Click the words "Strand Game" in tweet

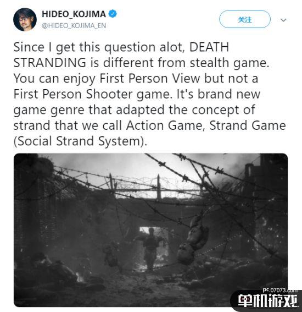point(248,125)
